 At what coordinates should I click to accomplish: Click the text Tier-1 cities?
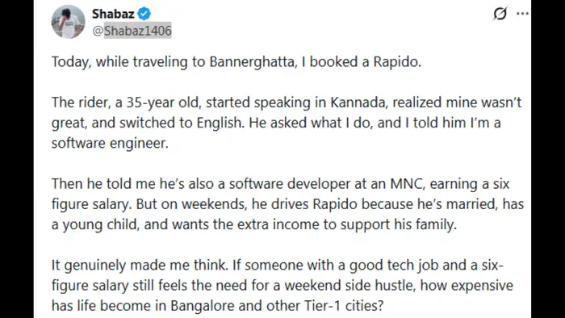(x=344, y=306)
